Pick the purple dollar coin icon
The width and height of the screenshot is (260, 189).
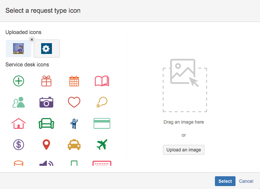click(19, 144)
